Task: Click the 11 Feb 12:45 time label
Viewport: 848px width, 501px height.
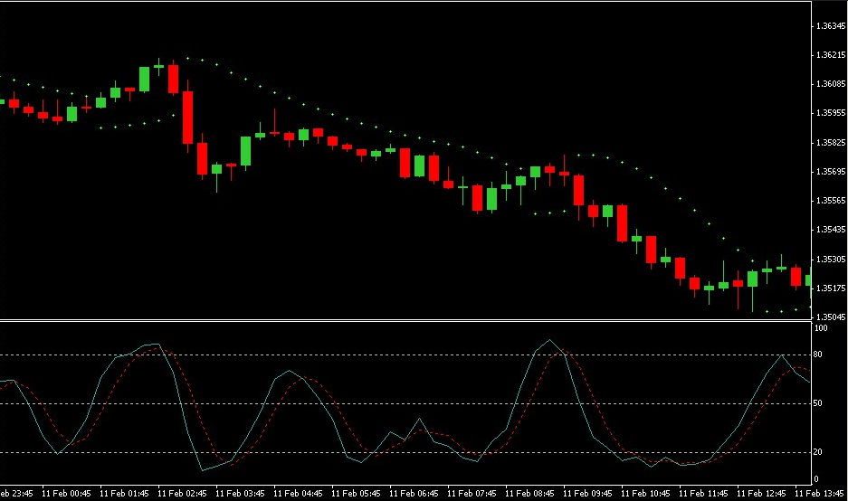Action: coord(761,494)
